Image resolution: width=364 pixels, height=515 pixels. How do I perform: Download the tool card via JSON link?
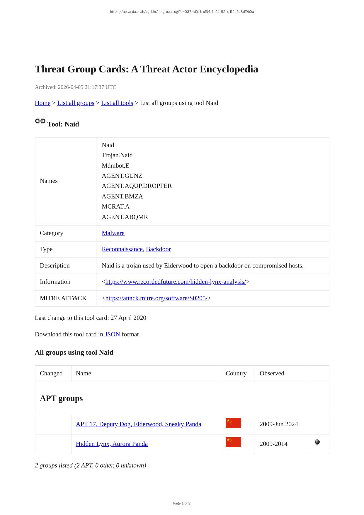[112, 334]
